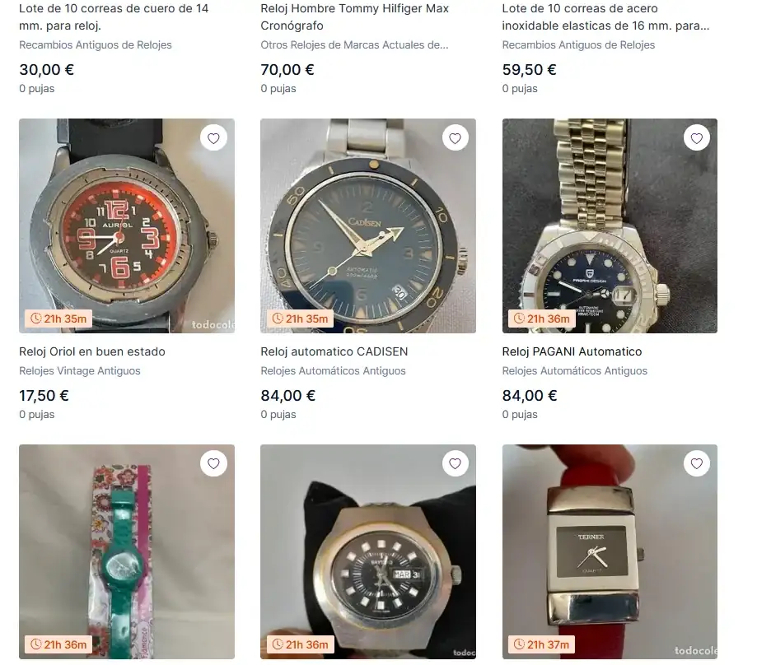Open Reloj PAGANI Automatico listing title
This screenshot has width=771, height=665.
pos(572,351)
